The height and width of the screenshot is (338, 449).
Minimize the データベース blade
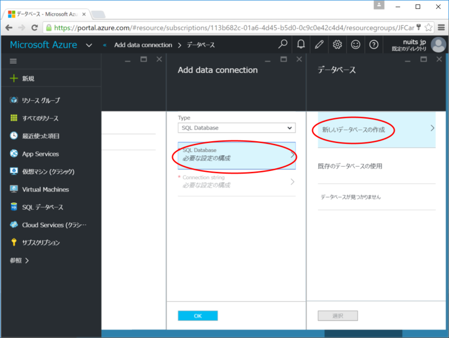click(x=408, y=61)
